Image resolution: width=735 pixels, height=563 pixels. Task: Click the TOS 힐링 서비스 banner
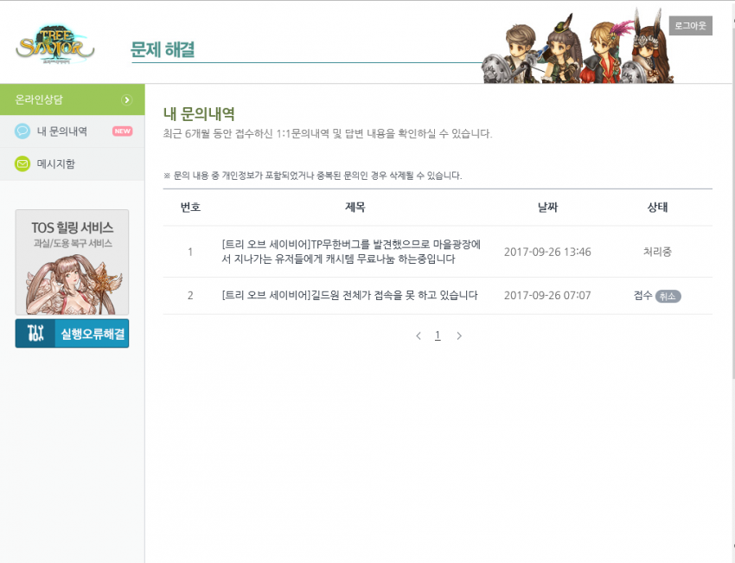(x=72, y=262)
